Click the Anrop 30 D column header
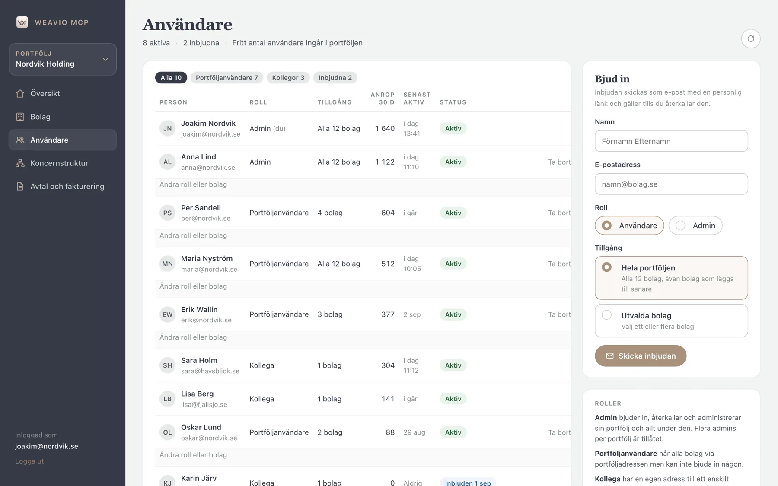Viewport: 778px width, 486px height. [382, 98]
